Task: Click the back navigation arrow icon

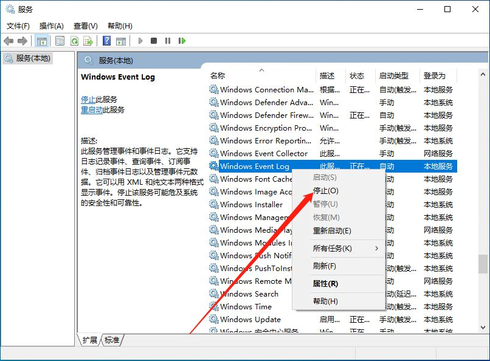Action: click(x=8, y=41)
